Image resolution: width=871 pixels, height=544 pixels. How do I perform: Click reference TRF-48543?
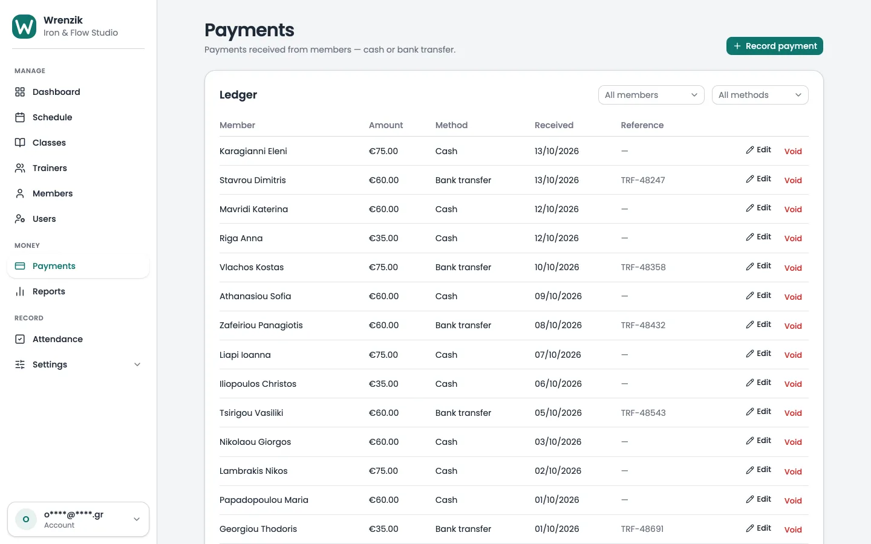point(643,413)
